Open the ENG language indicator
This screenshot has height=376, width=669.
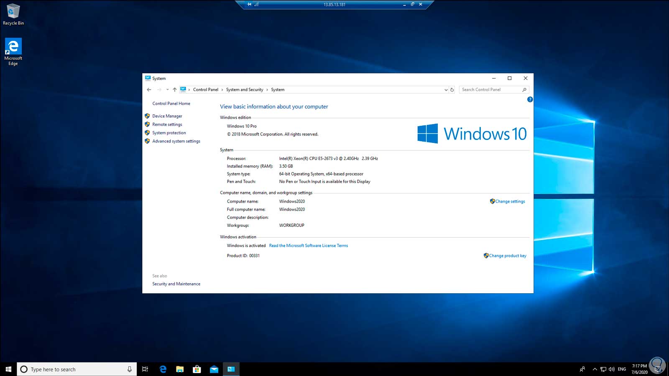622,369
